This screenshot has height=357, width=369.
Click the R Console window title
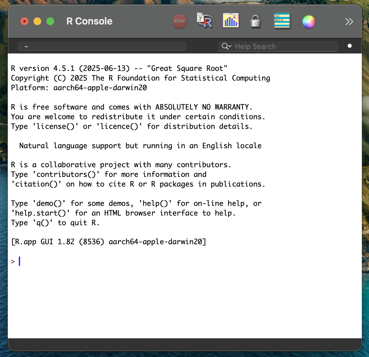[90, 21]
